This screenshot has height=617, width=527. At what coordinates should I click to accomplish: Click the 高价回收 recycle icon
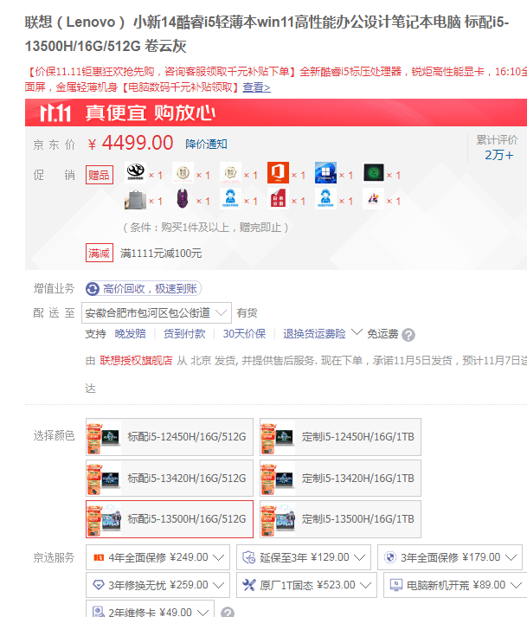coord(93,288)
